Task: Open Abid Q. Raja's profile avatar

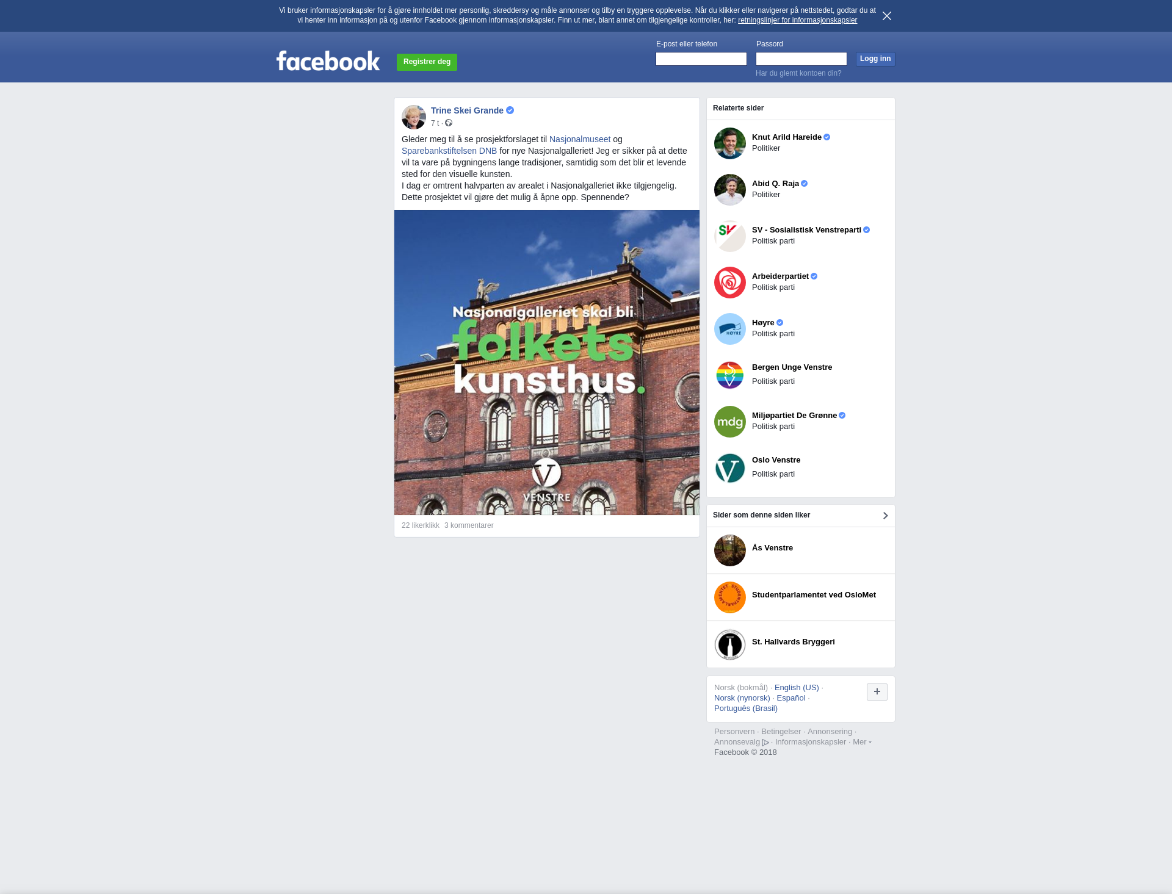Action: pyautogui.click(x=730, y=190)
